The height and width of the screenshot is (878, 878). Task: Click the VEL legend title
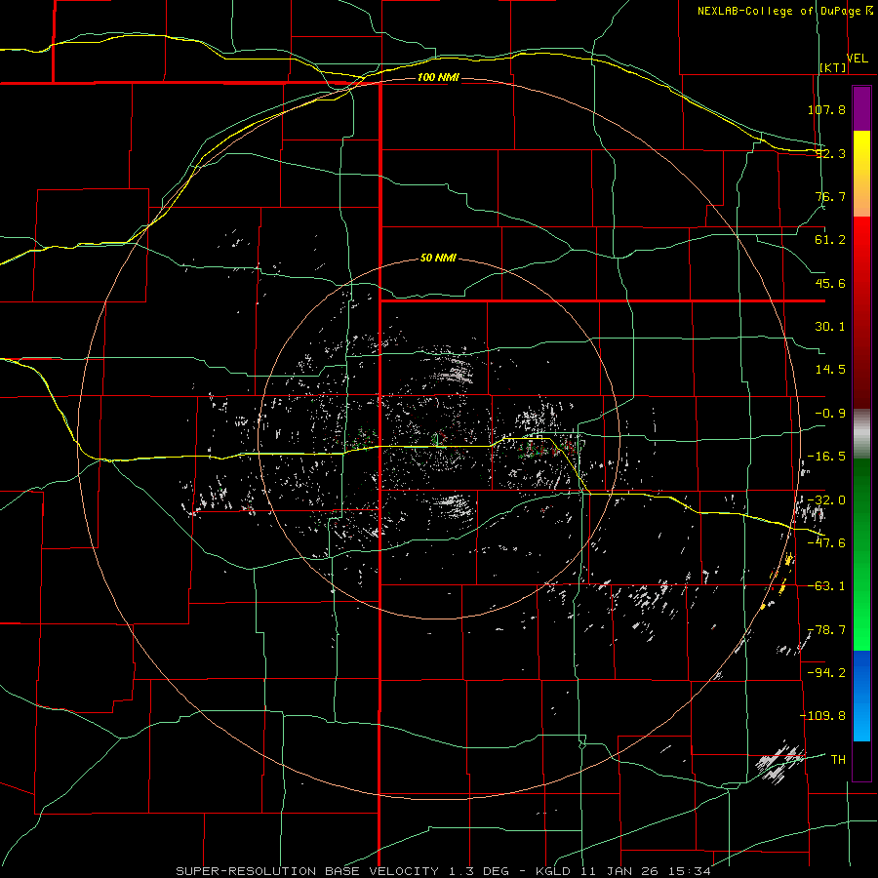click(x=857, y=59)
